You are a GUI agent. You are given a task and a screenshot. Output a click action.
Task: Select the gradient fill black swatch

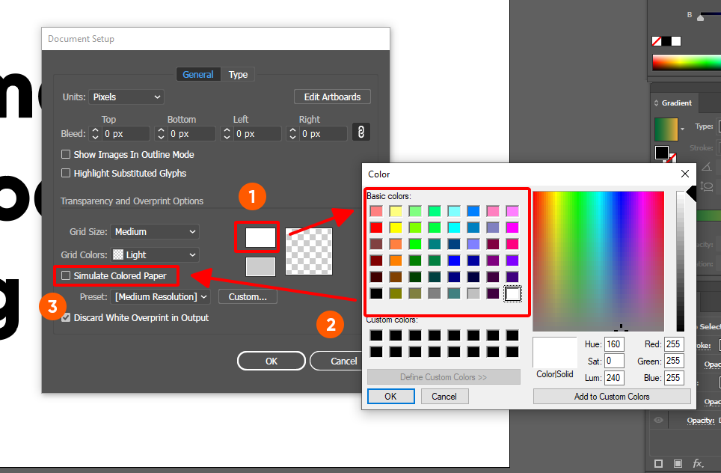click(662, 152)
